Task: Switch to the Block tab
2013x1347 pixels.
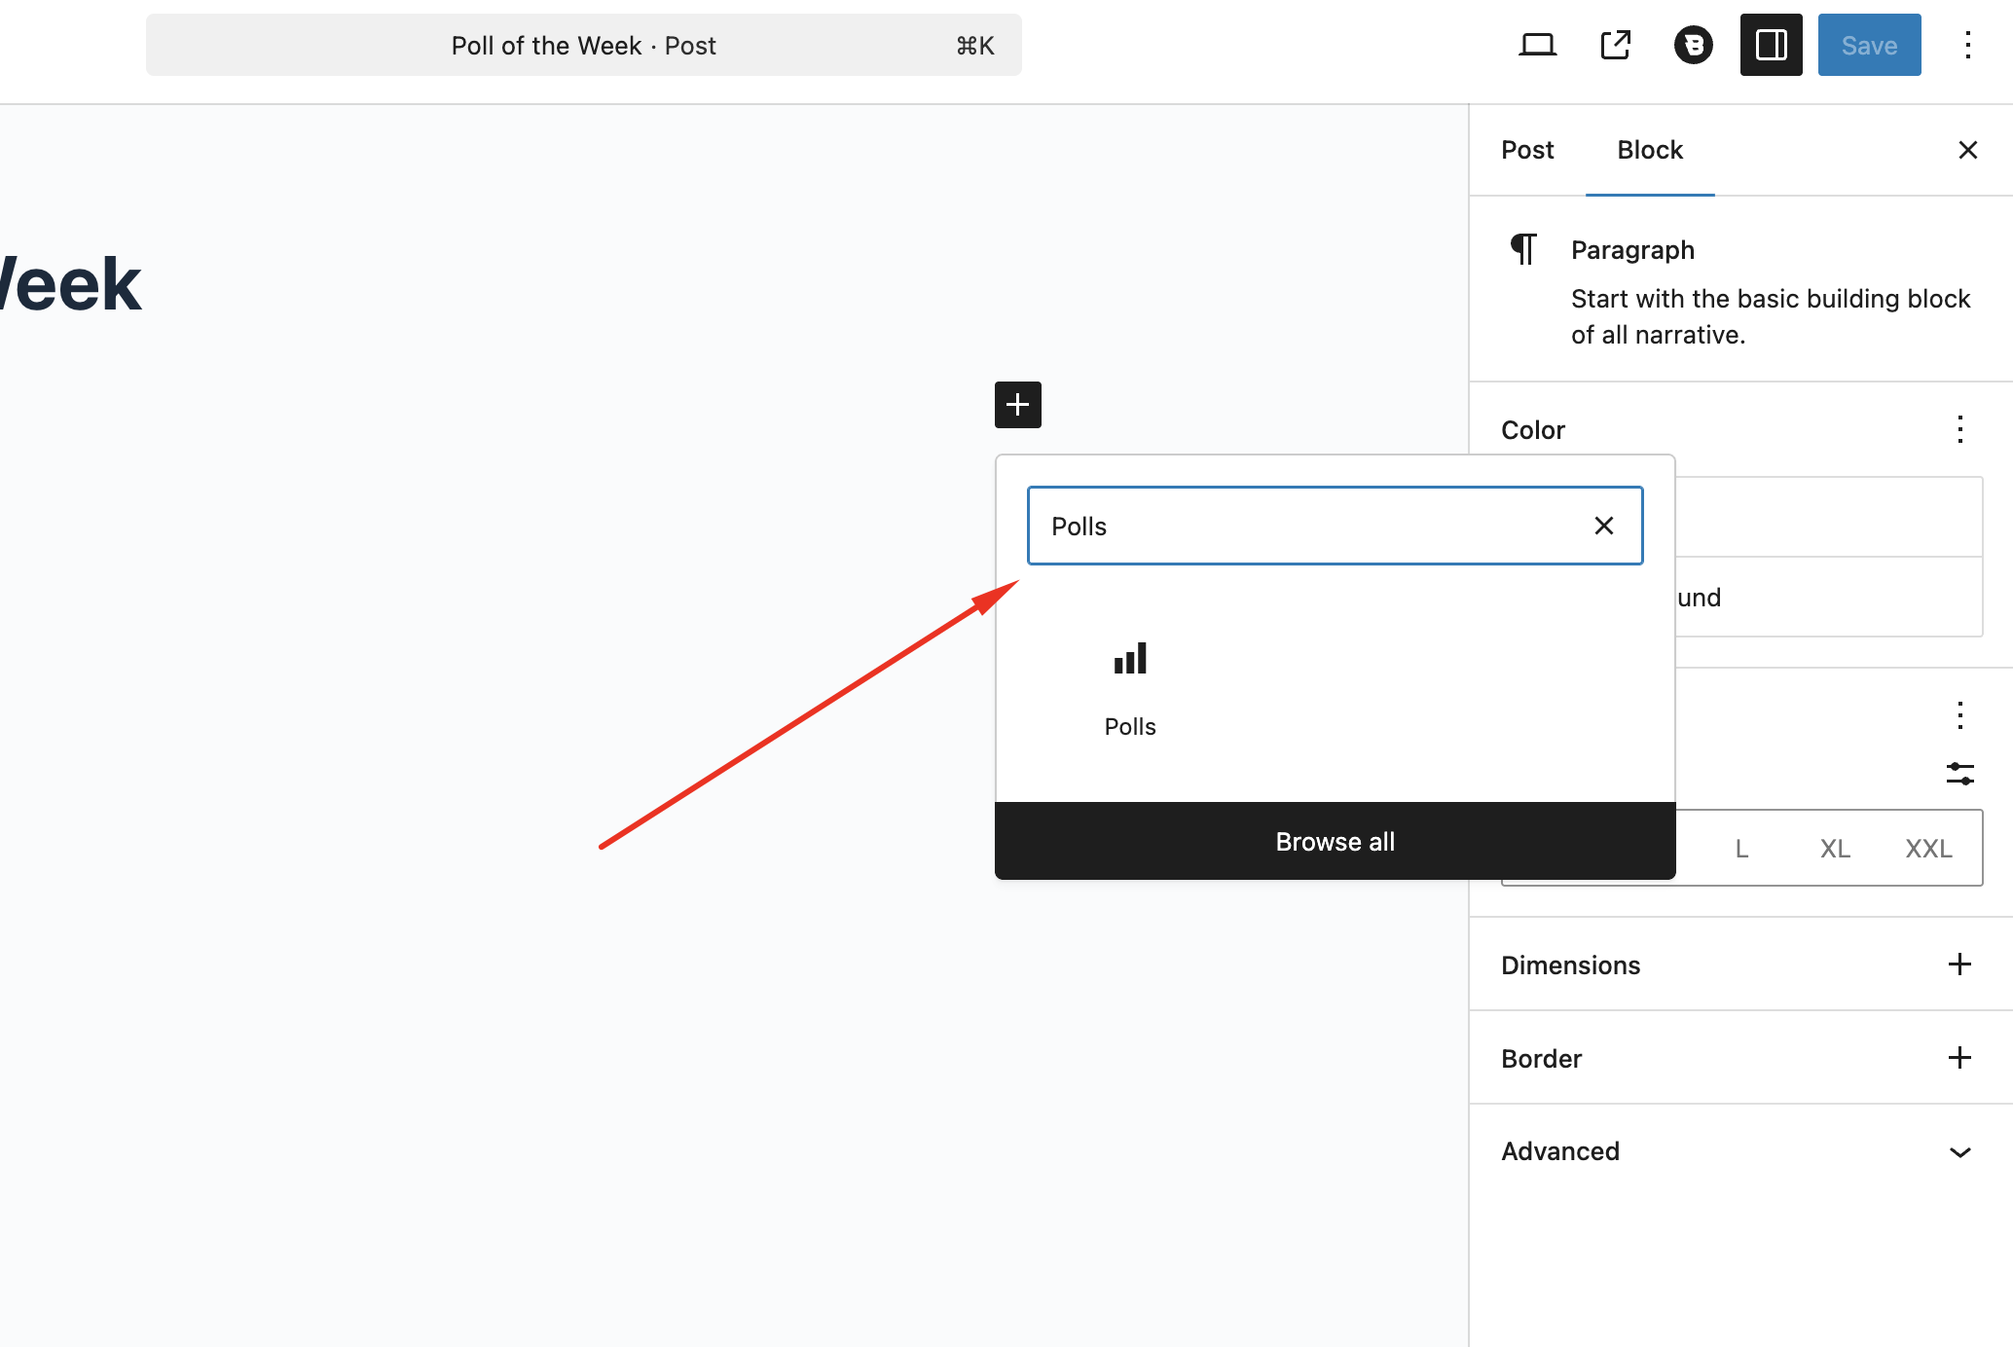Action: point(1650,150)
